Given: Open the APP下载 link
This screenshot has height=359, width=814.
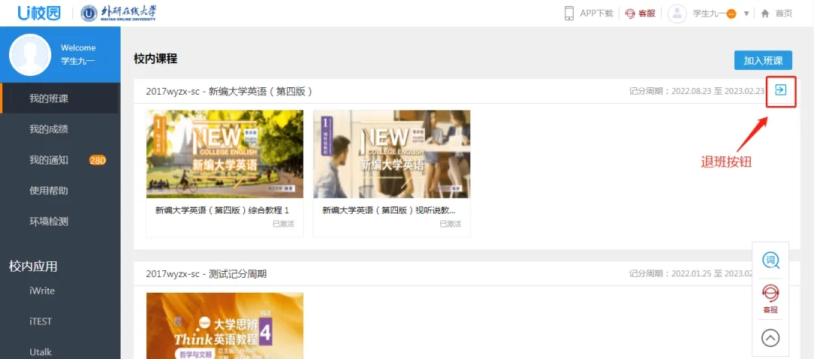Looking at the screenshot, I should pos(596,14).
